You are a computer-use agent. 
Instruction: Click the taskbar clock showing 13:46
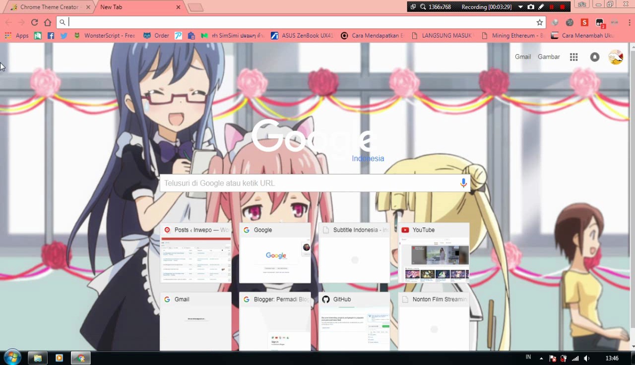[x=612, y=358]
